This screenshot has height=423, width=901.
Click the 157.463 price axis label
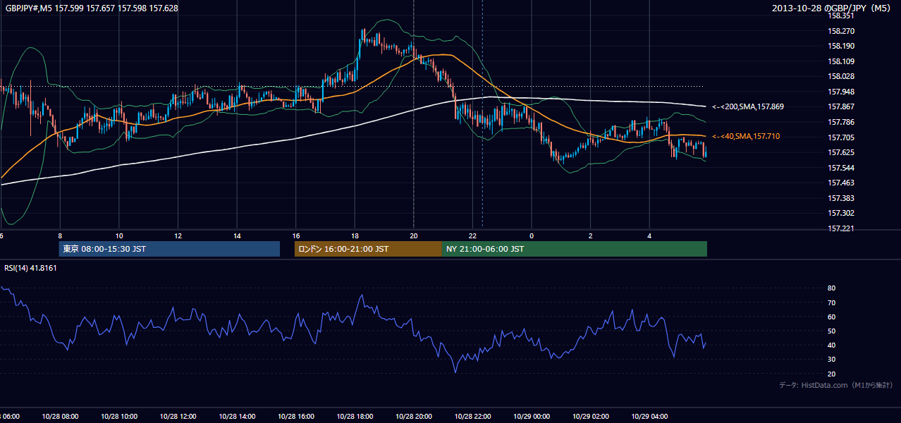point(841,183)
